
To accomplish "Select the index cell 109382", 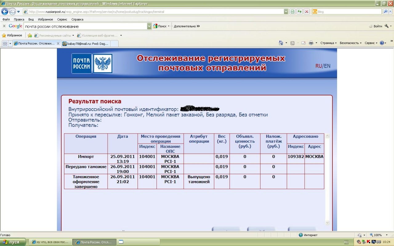I will (296, 159).
